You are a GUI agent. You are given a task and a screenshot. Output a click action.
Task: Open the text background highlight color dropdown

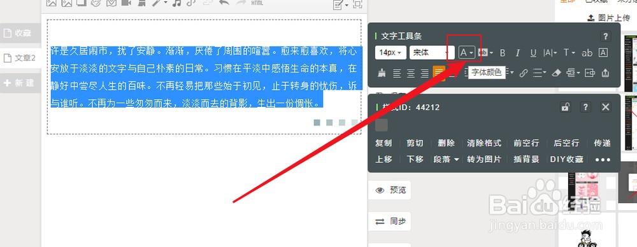[485, 52]
